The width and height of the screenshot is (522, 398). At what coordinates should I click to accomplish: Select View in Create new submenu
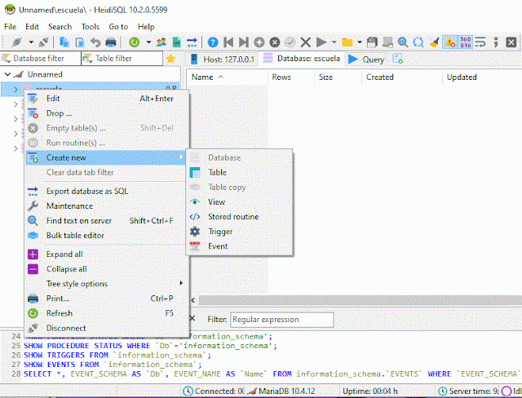(239, 202)
